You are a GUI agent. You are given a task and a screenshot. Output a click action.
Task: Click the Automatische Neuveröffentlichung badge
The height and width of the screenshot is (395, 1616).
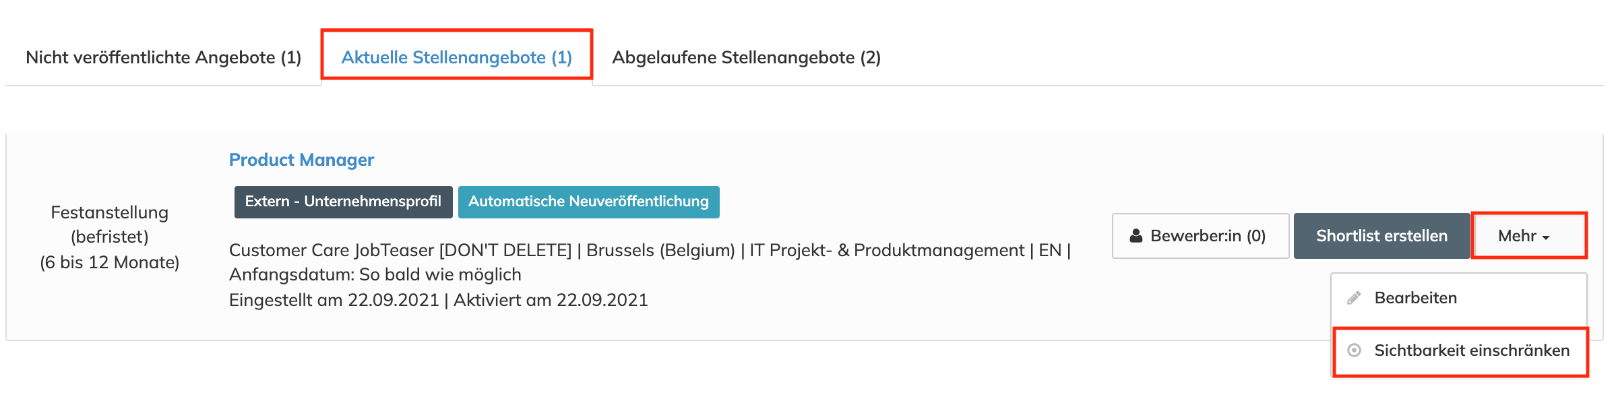588,202
